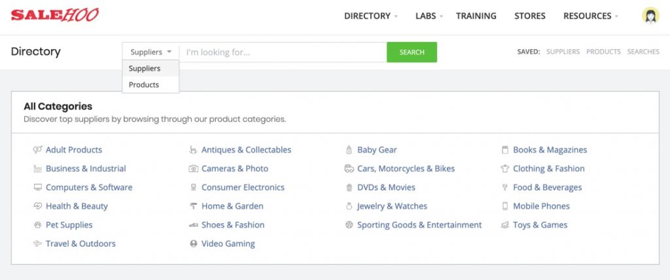Choose Suppliers in the dropdown list
This screenshot has width=670, height=280.
pos(150,69)
